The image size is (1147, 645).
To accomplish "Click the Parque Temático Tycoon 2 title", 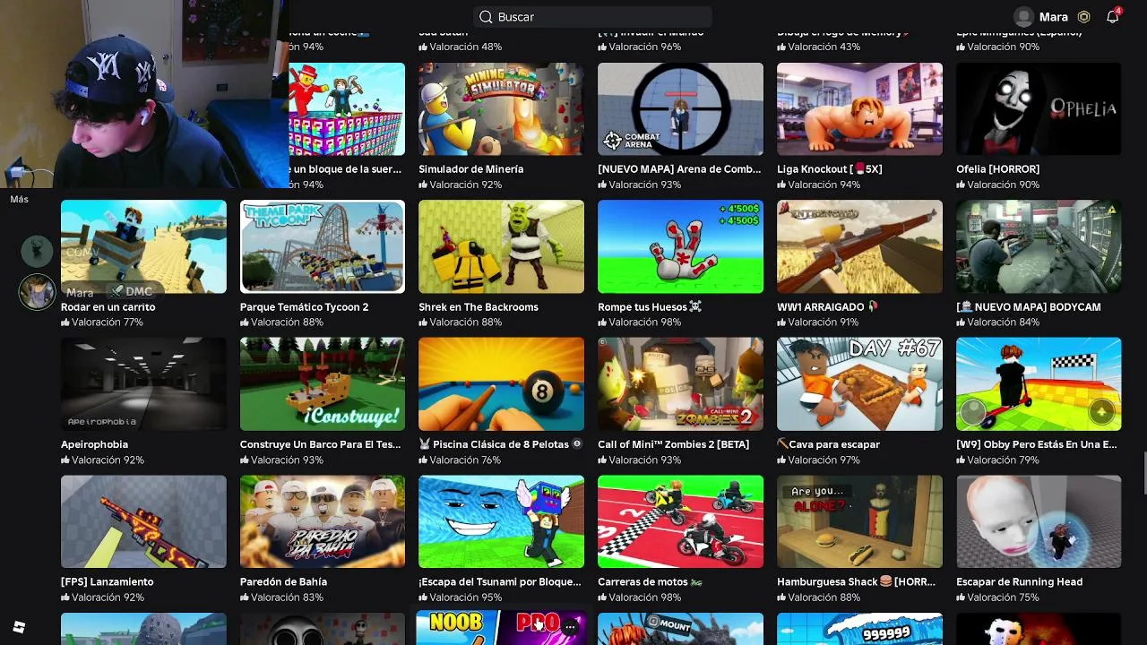I will tap(305, 307).
